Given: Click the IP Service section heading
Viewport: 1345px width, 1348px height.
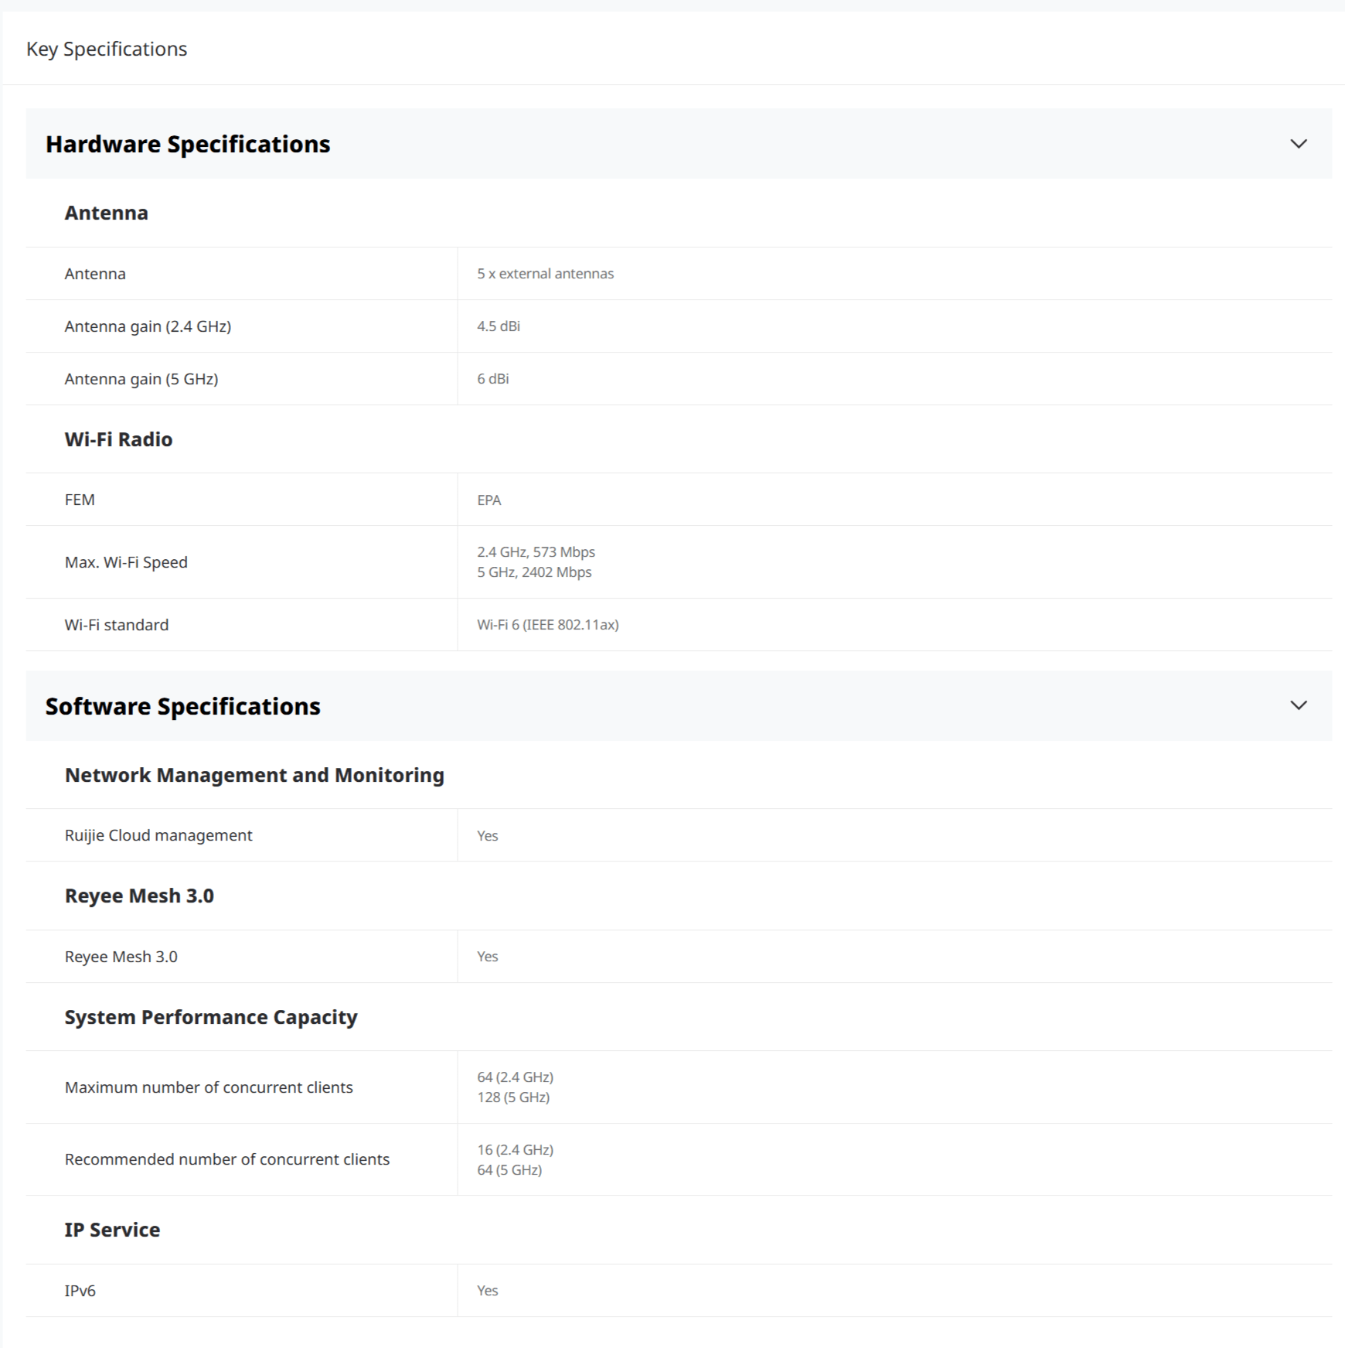Looking at the screenshot, I should [112, 1230].
